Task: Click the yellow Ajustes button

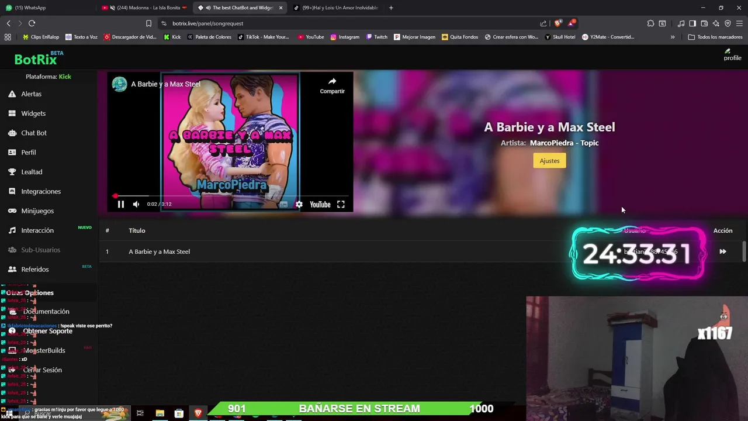Action: click(549, 161)
